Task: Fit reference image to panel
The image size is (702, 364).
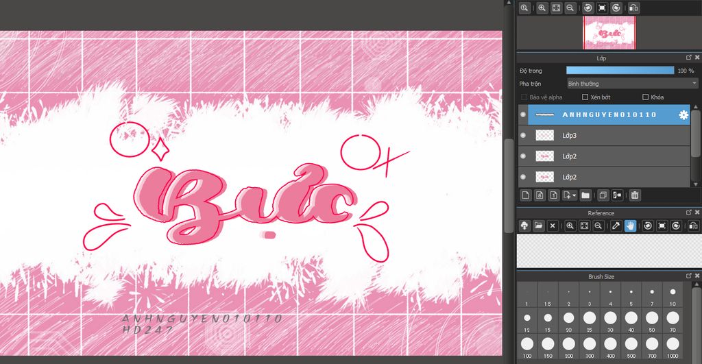Action: pos(584,226)
